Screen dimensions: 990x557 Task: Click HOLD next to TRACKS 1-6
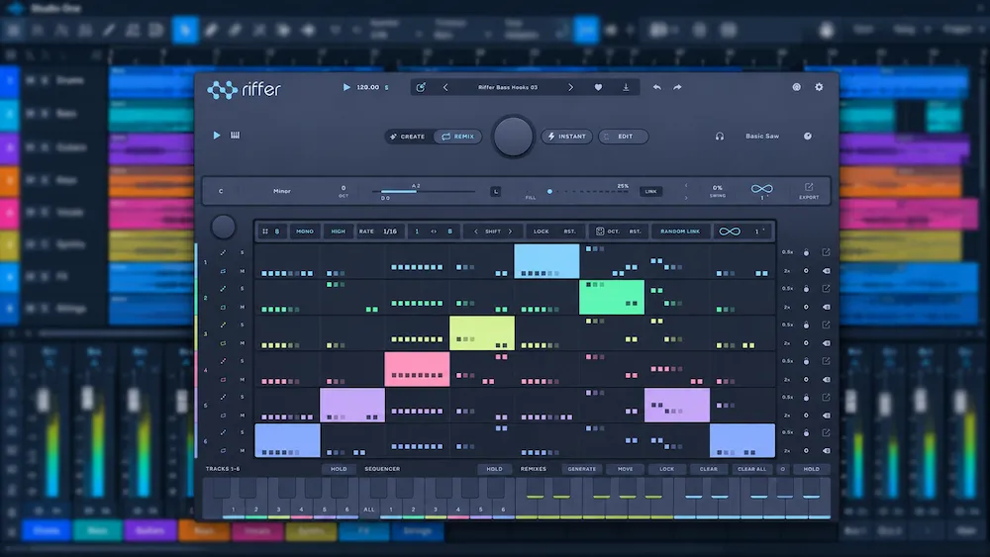point(339,469)
